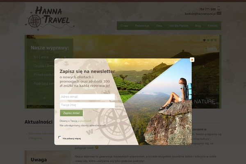Viewport: 246px width, 164px height.
Task: Click into the 'Adres email' field
Action: tap(87, 97)
